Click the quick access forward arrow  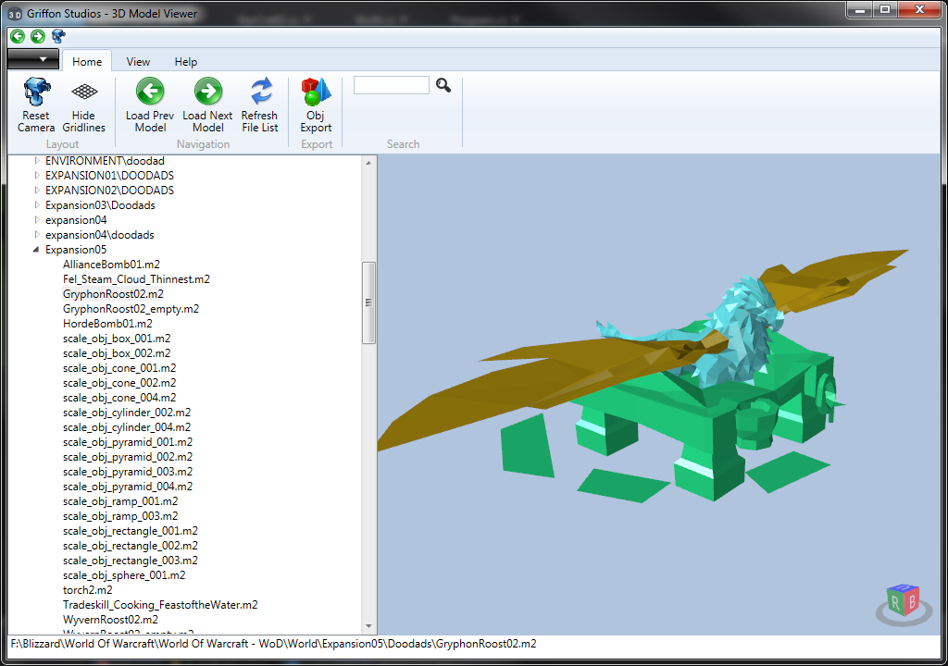37,36
